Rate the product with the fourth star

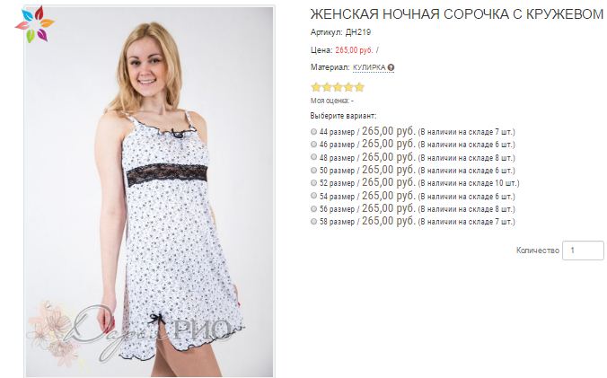click(348, 87)
